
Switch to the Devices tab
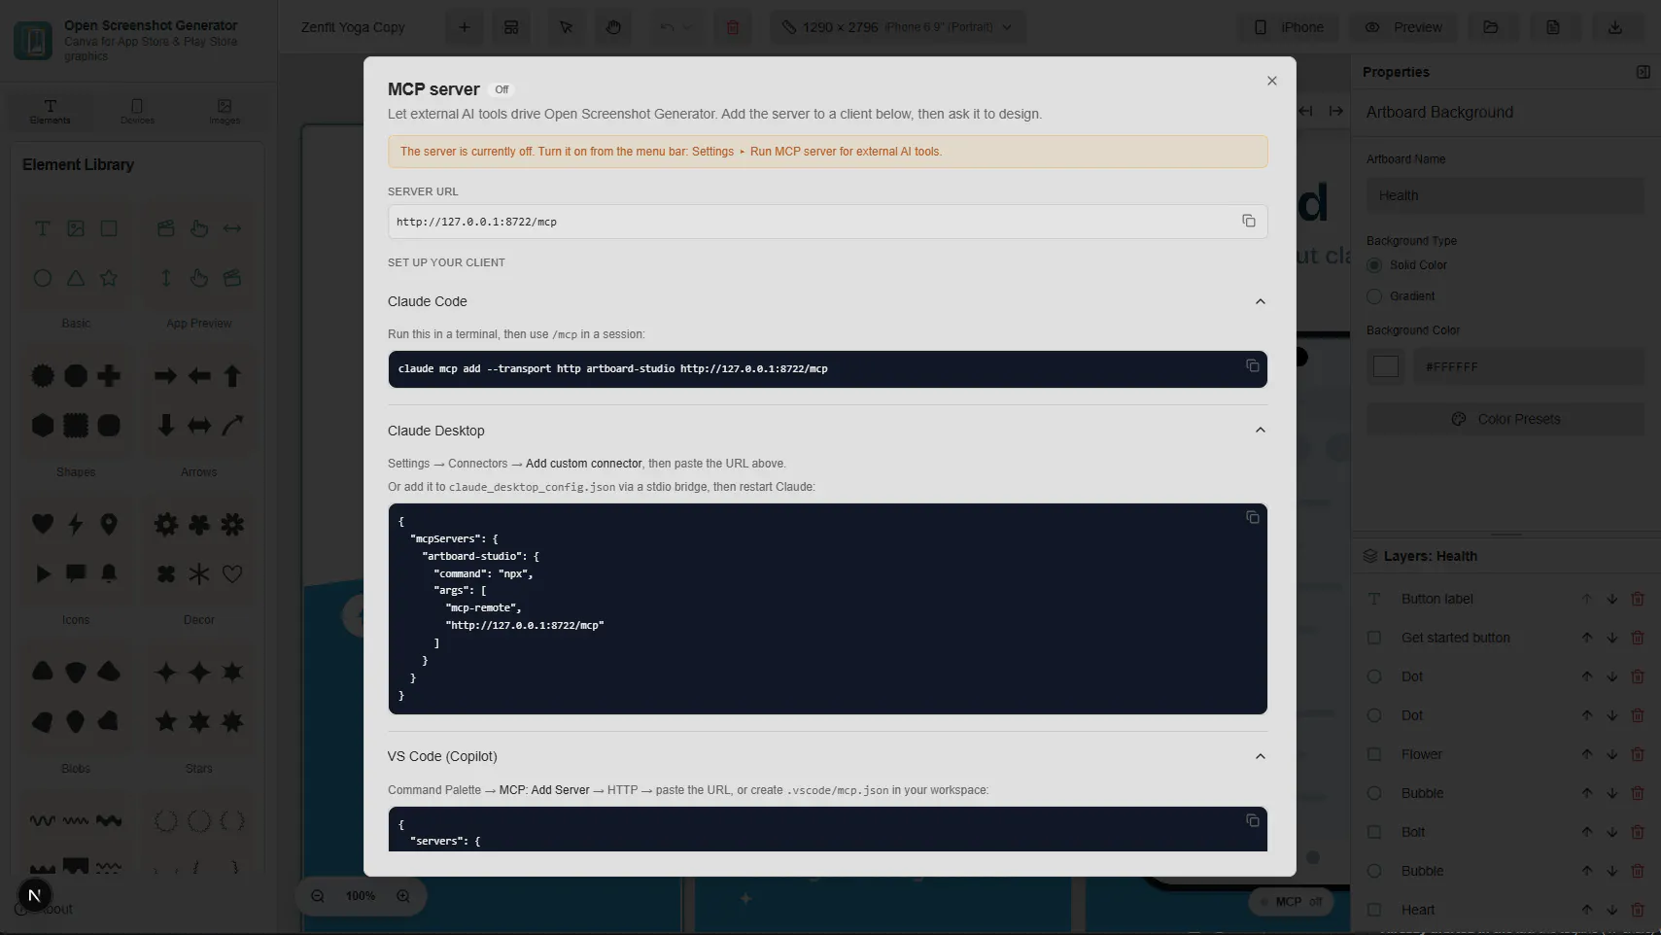click(x=137, y=111)
